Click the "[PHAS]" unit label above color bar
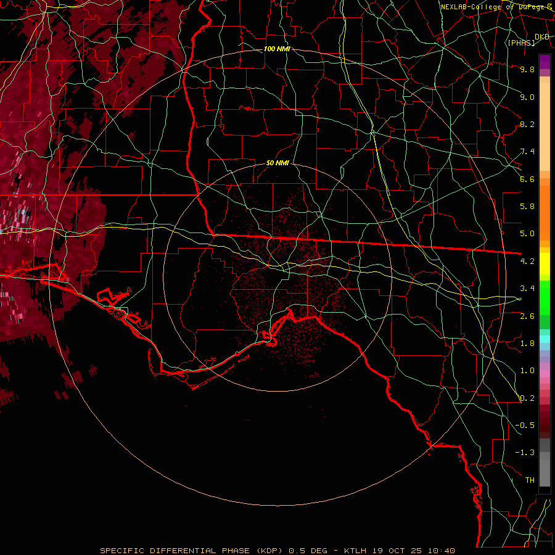555x555 pixels. coord(521,43)
